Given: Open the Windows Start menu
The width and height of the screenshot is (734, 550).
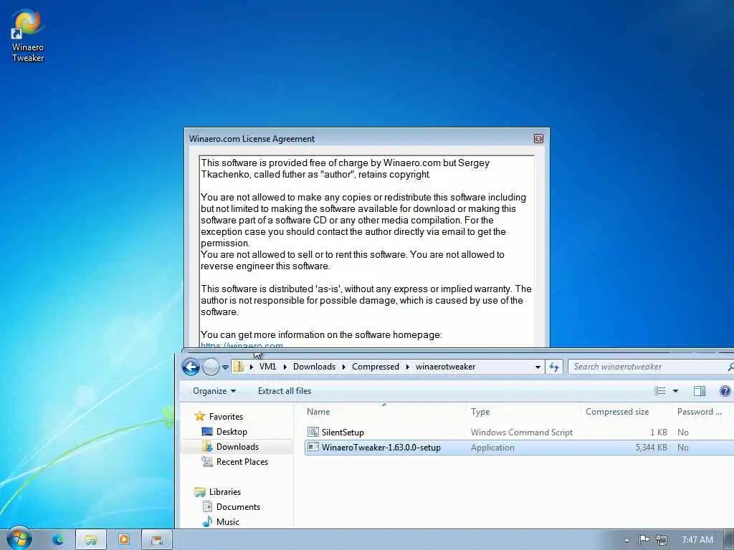Looking at the screenshot, I should pos(19,539).
